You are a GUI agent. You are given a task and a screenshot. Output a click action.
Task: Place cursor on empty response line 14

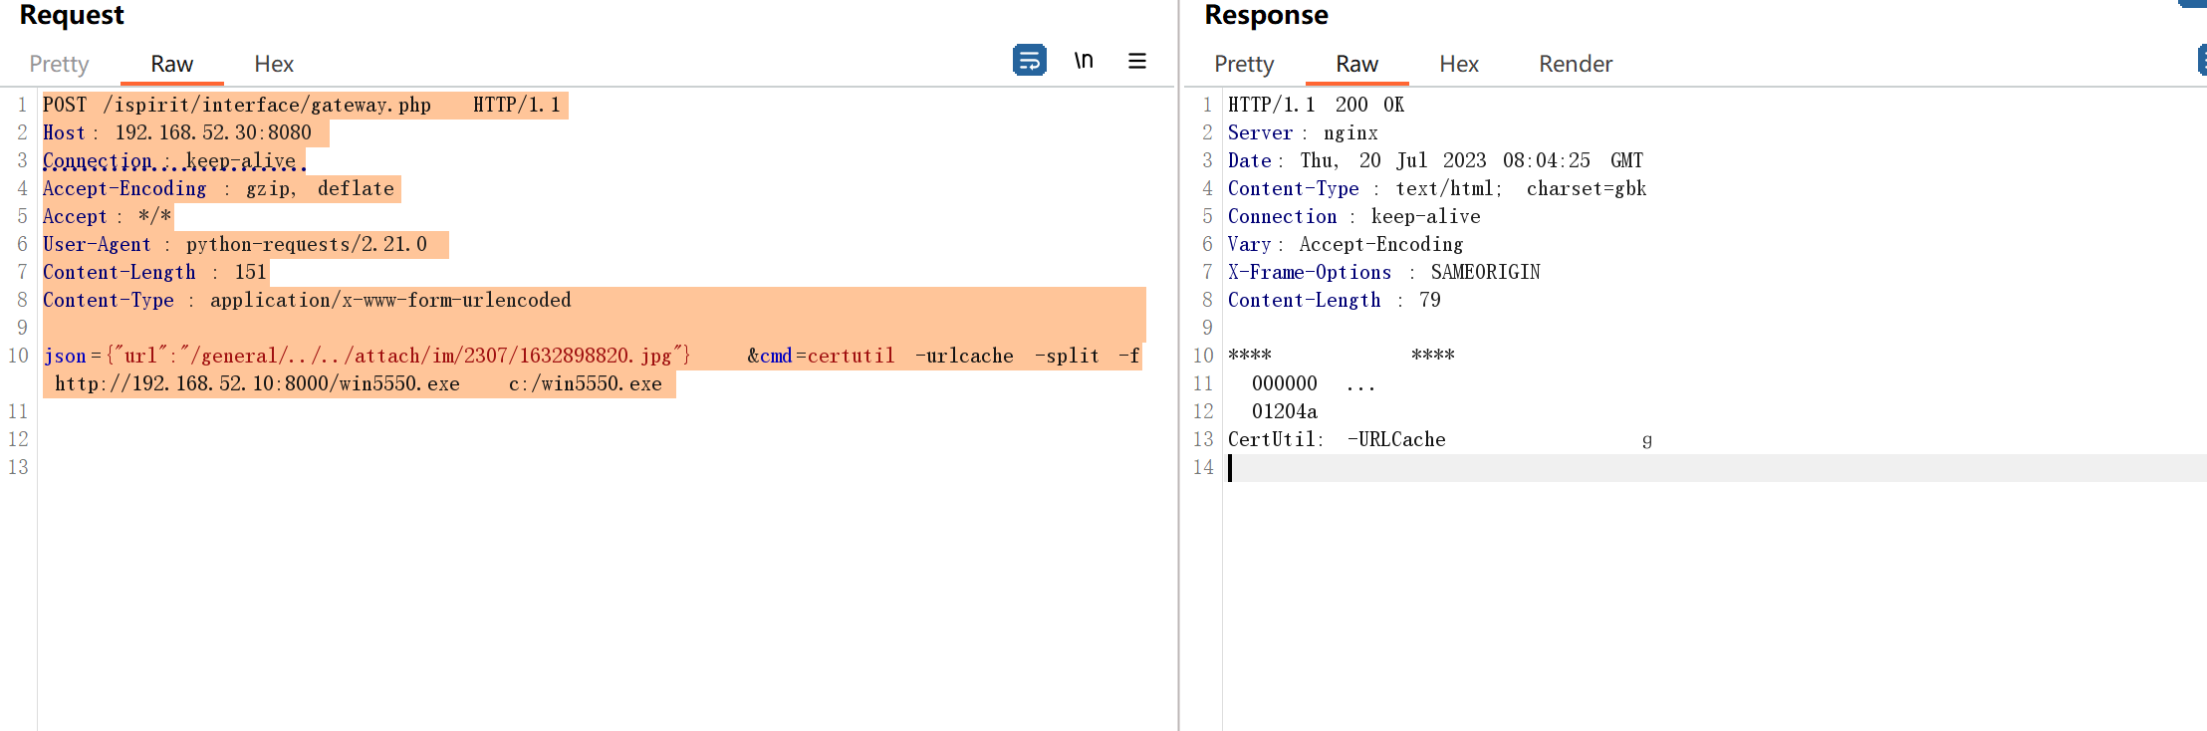point(1713,467)
